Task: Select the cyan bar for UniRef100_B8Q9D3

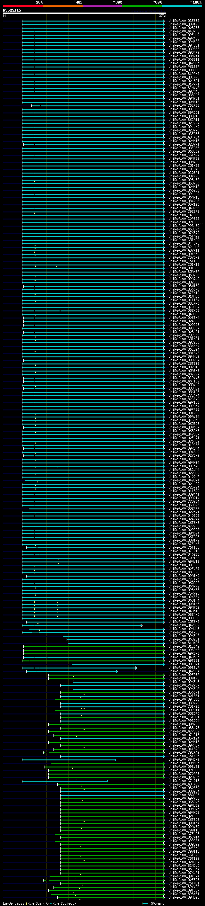Action: tap(112, 795)
